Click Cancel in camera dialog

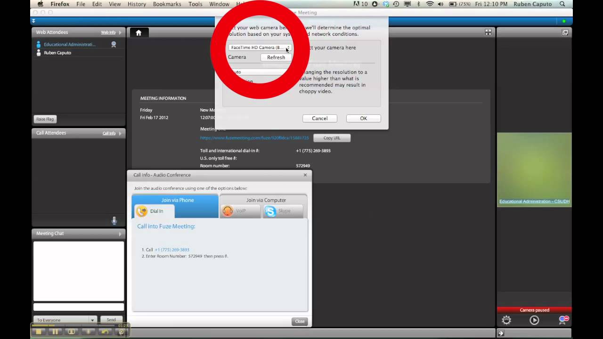(x=319, y=118)
